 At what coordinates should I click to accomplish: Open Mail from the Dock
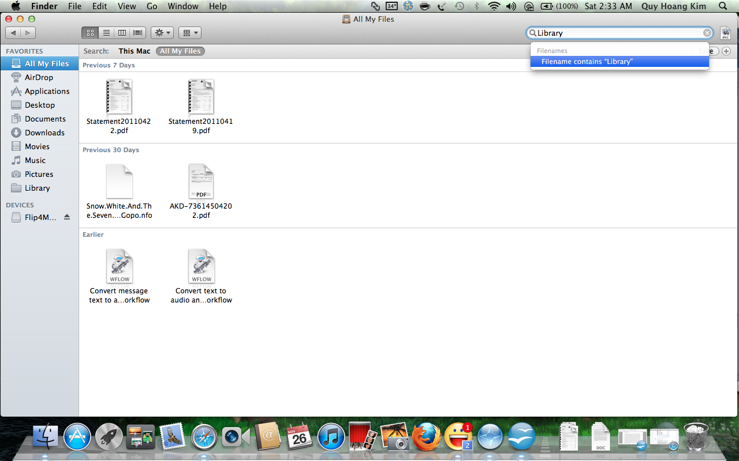171,437
